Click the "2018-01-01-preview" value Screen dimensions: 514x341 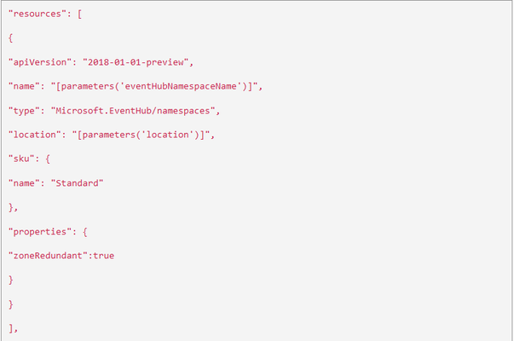click(x=136, y=62)
